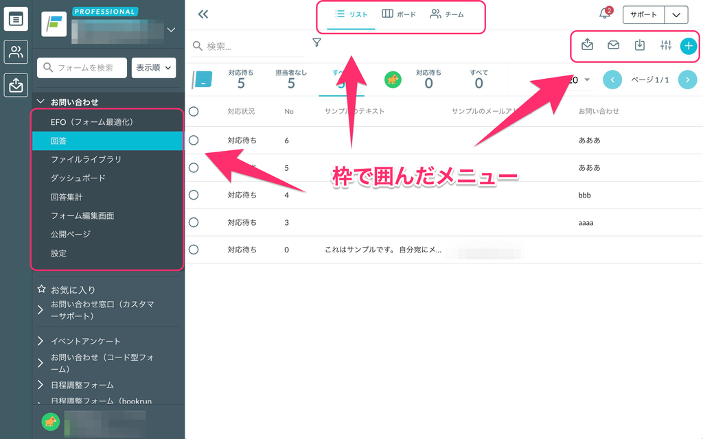The width and height of the screenshot is (703, 439).
Task: Open the team members icon in left rail
Action: [x=16, y=52]
